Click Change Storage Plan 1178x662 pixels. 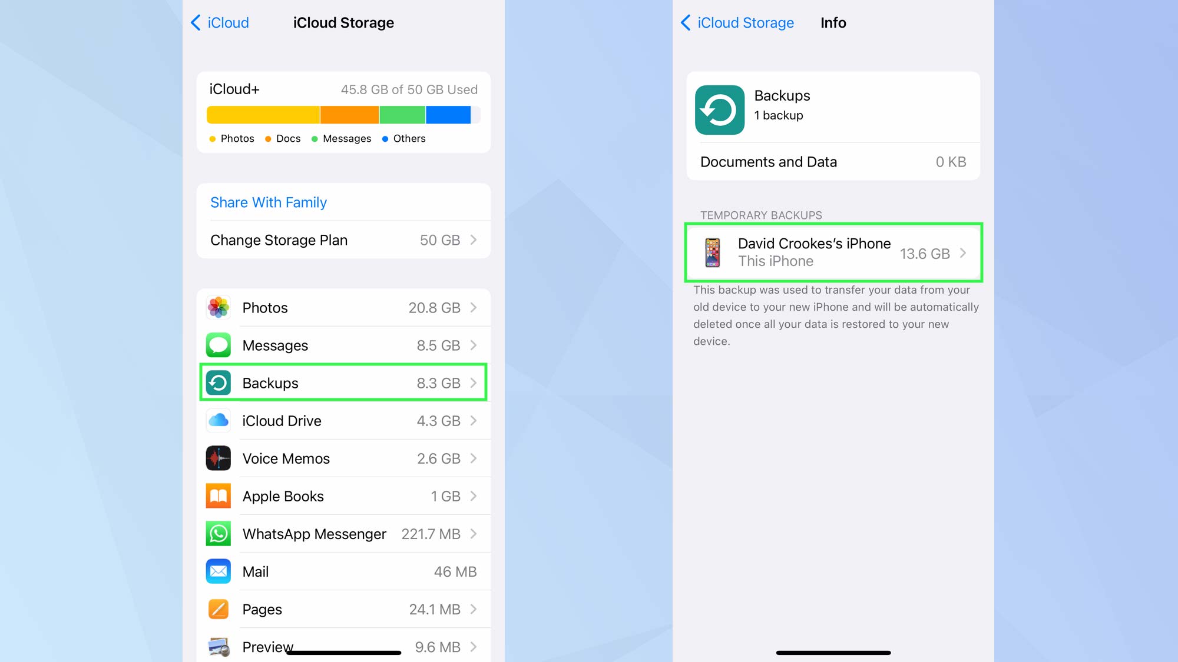[x=344, y=239]
